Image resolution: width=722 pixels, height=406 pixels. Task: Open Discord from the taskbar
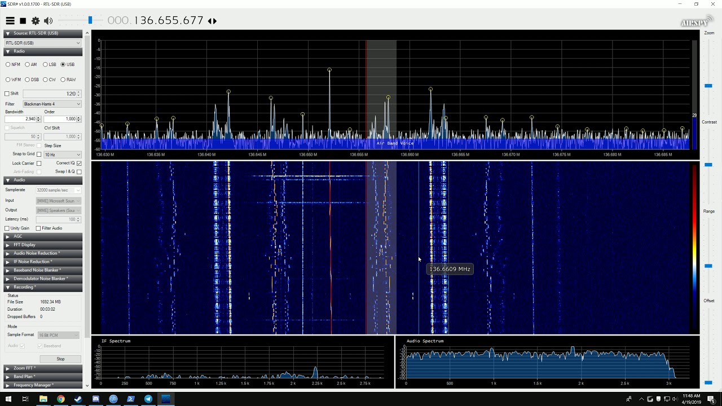(95, 399)
